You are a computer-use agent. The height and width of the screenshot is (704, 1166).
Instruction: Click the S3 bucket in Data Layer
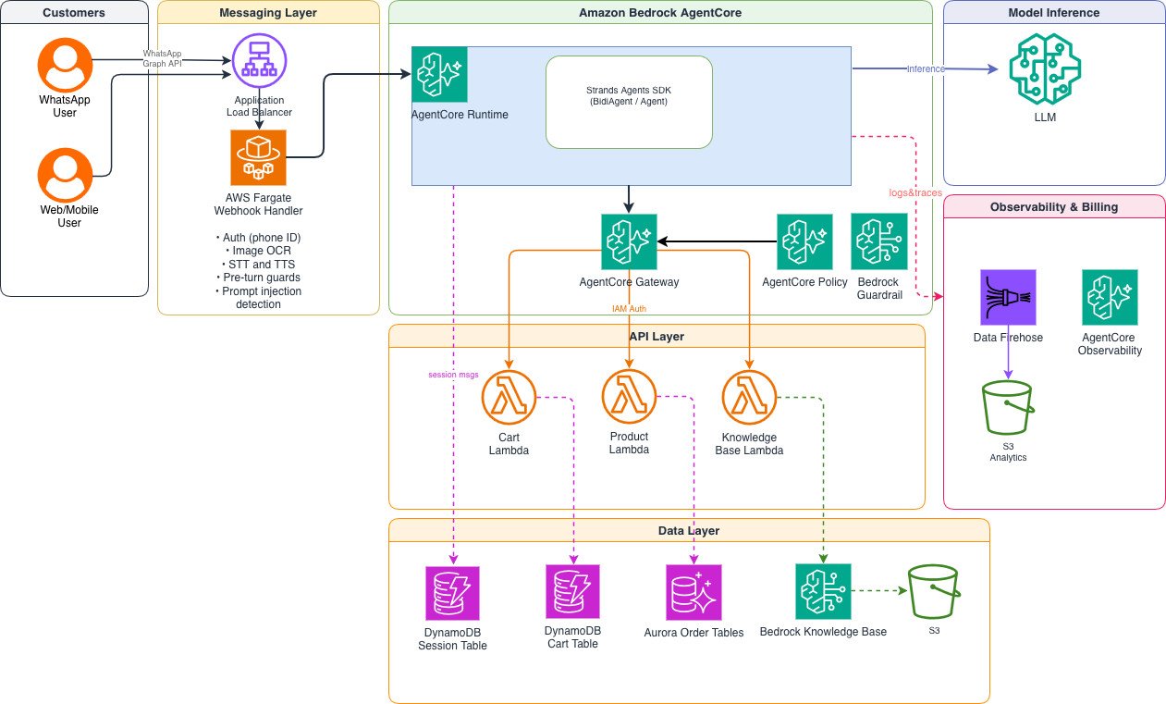click(934, 592)
